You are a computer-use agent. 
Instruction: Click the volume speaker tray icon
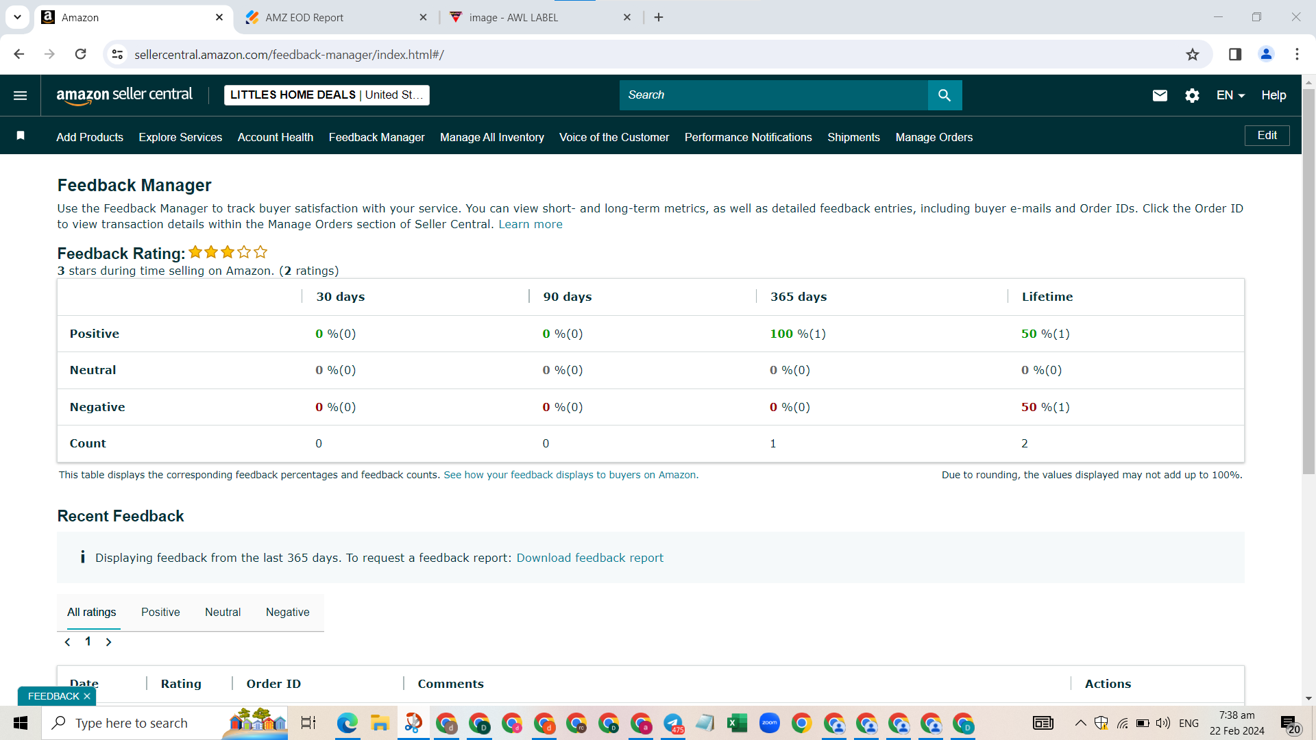coord(1162,723)
